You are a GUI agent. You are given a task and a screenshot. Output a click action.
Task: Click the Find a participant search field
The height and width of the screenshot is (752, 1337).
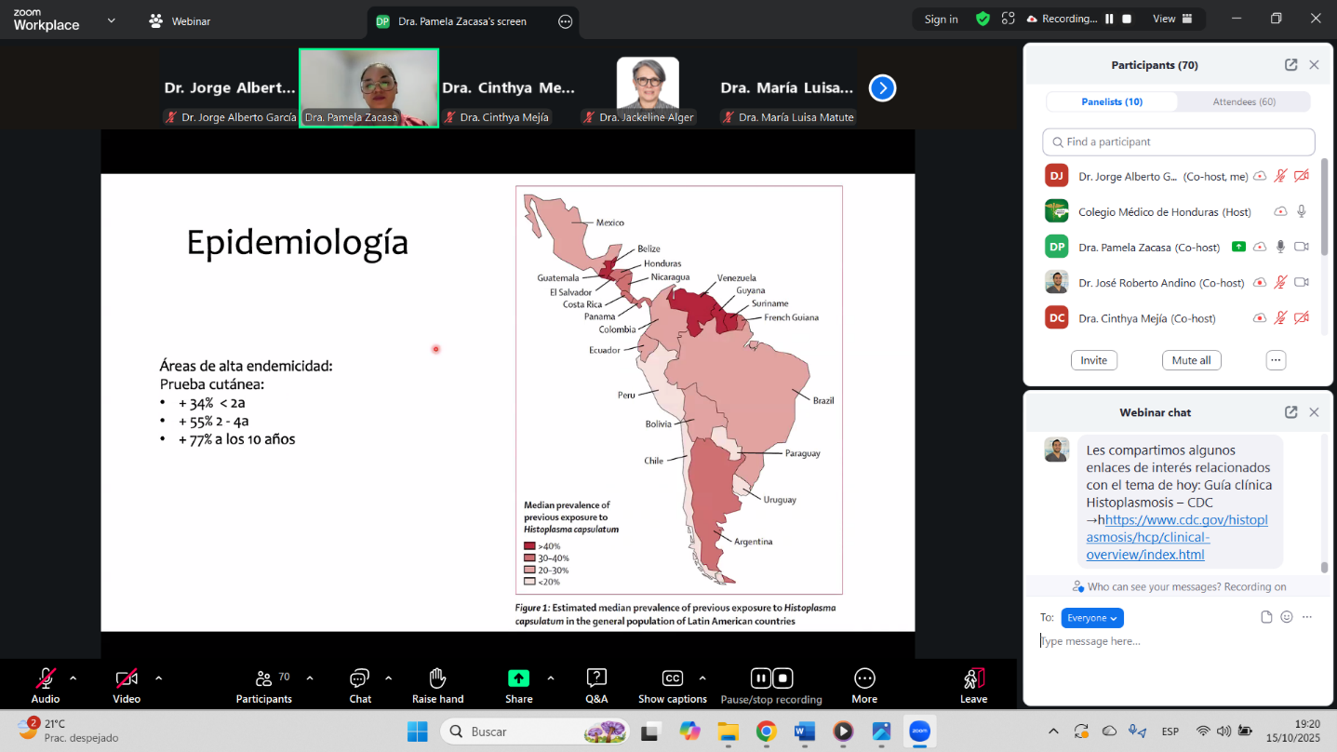(x=1179, y=142)
